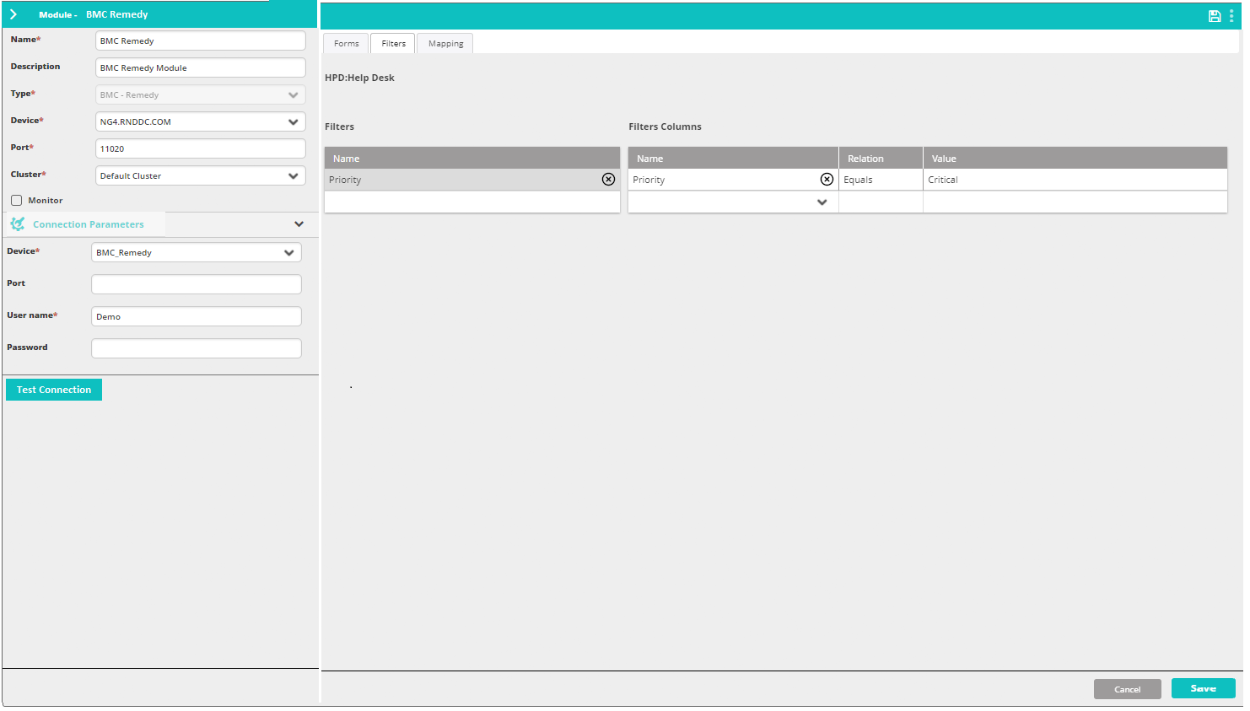
Task: Click the Critical value cell
Action: (x=1075, y=180)
